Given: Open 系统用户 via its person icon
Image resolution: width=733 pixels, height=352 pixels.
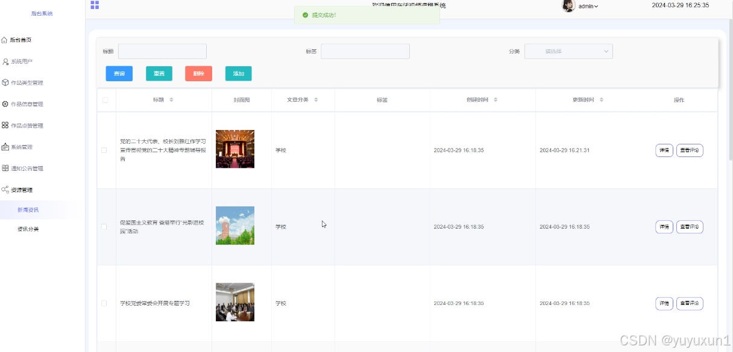Looking at the screenshot, I should coord(6,61).
